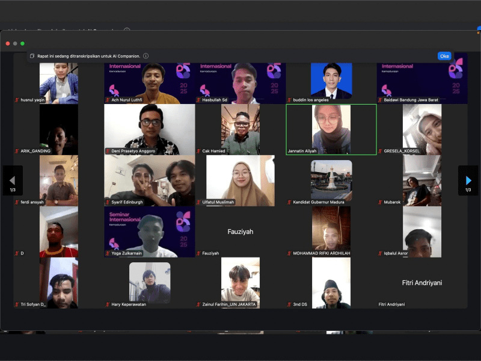Click the "Baidawi Bandung Jawa Barat" name label
The image size is (481, 361).
(x=411, y=100)
